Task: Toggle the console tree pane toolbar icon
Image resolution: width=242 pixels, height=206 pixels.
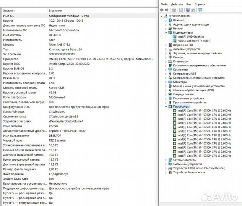Action: (174, 10)
